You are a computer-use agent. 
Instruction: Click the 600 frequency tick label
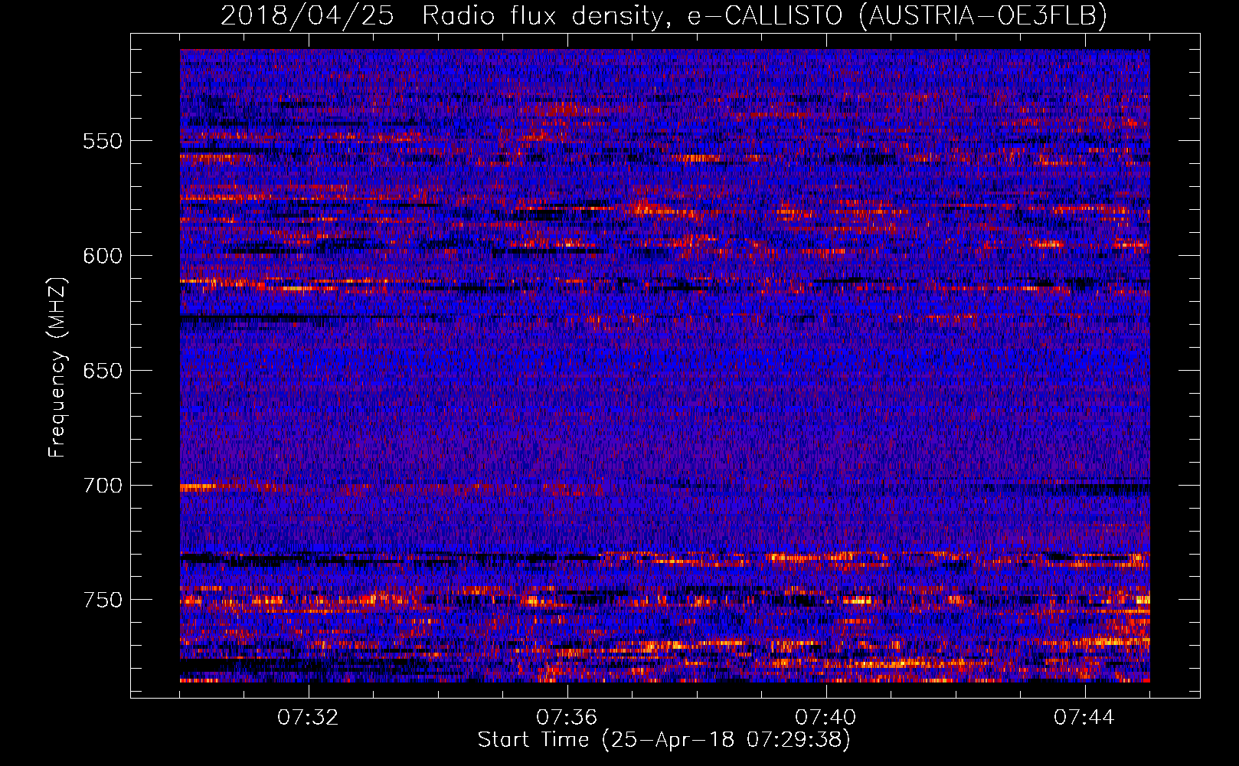pos(103,257)
